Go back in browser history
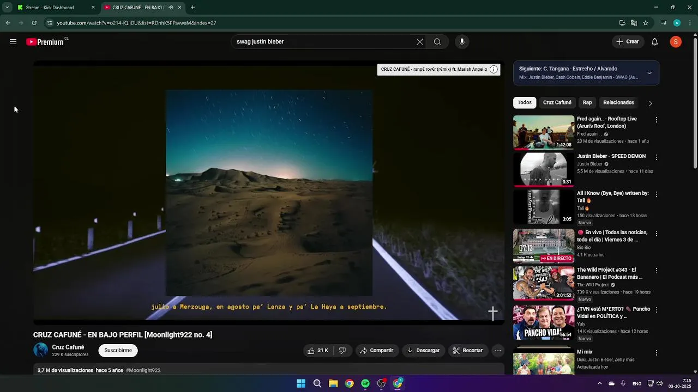The width and height of the screenshot is (698, 392). coord(8,23)
